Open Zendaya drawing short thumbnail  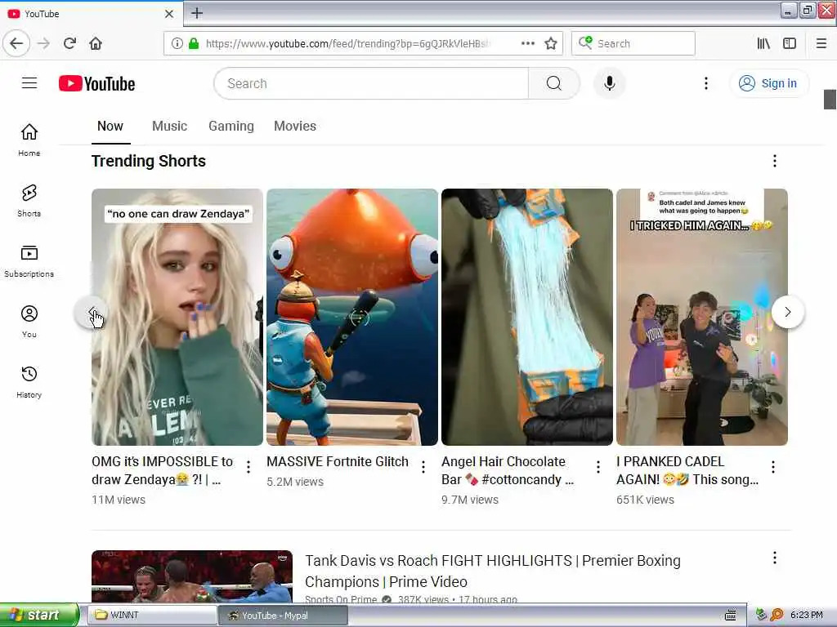coord(177,318)
